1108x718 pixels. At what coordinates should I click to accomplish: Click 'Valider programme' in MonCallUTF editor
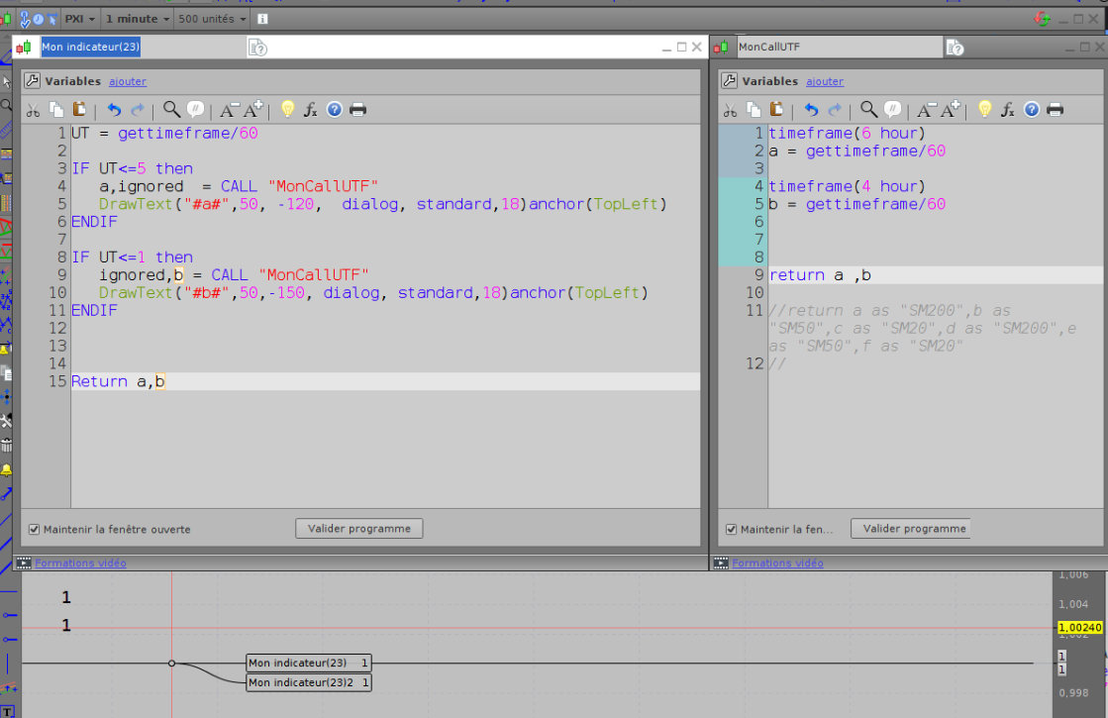[913, 529]
